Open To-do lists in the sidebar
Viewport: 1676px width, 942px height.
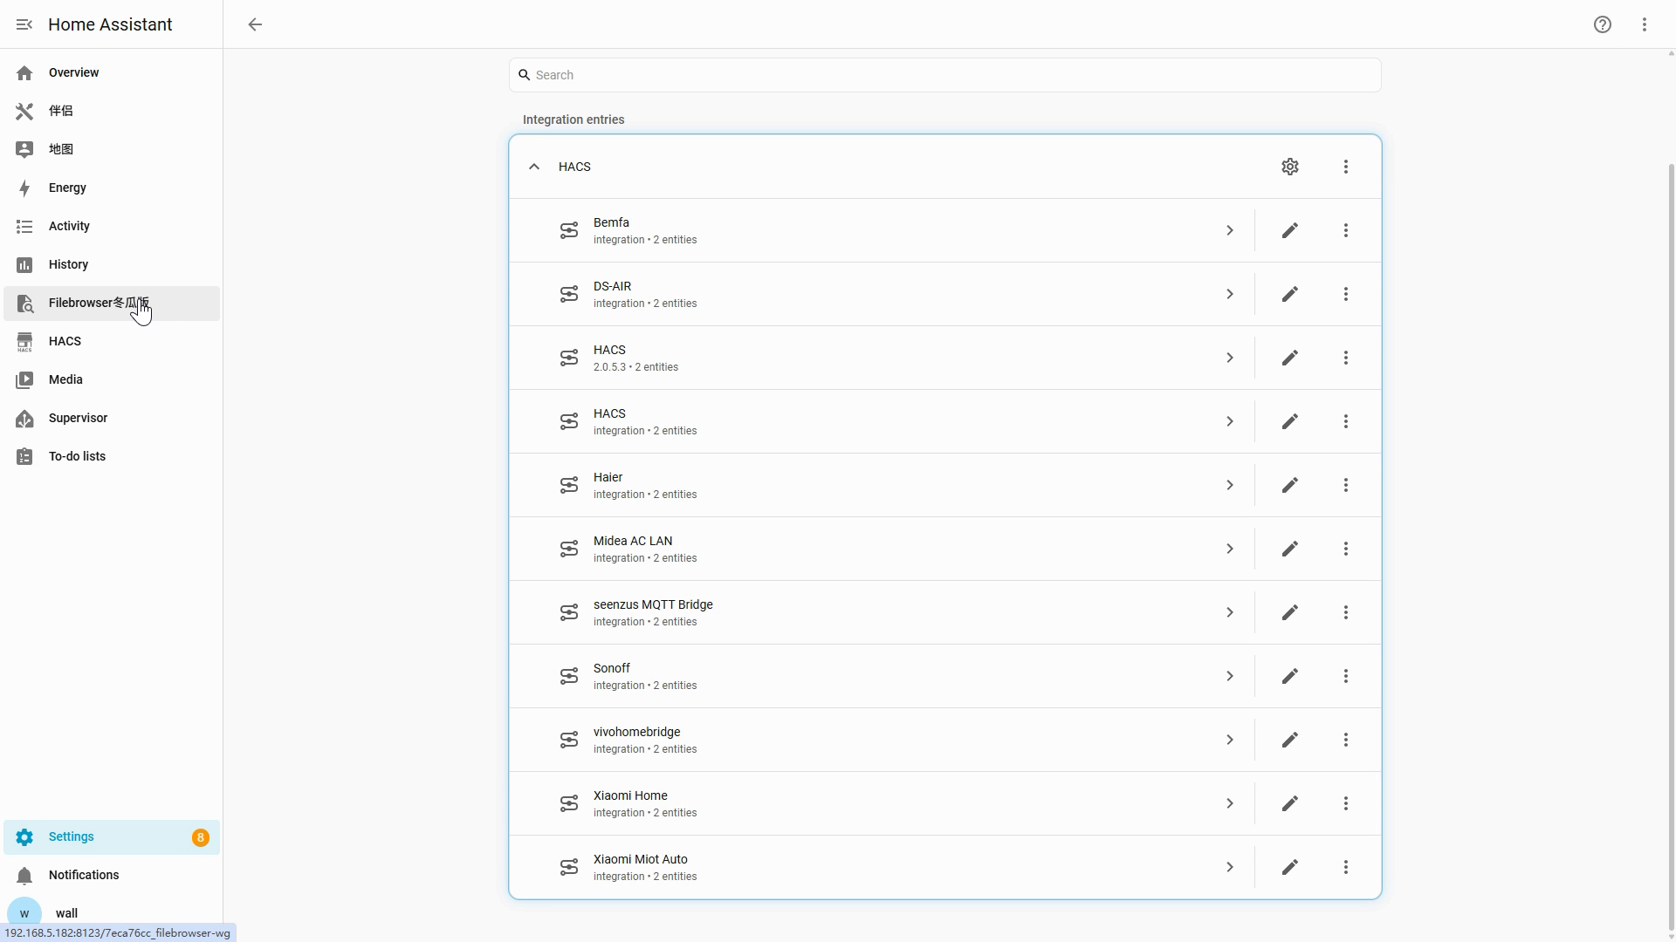pyautogui.click(x=112, y=456)
